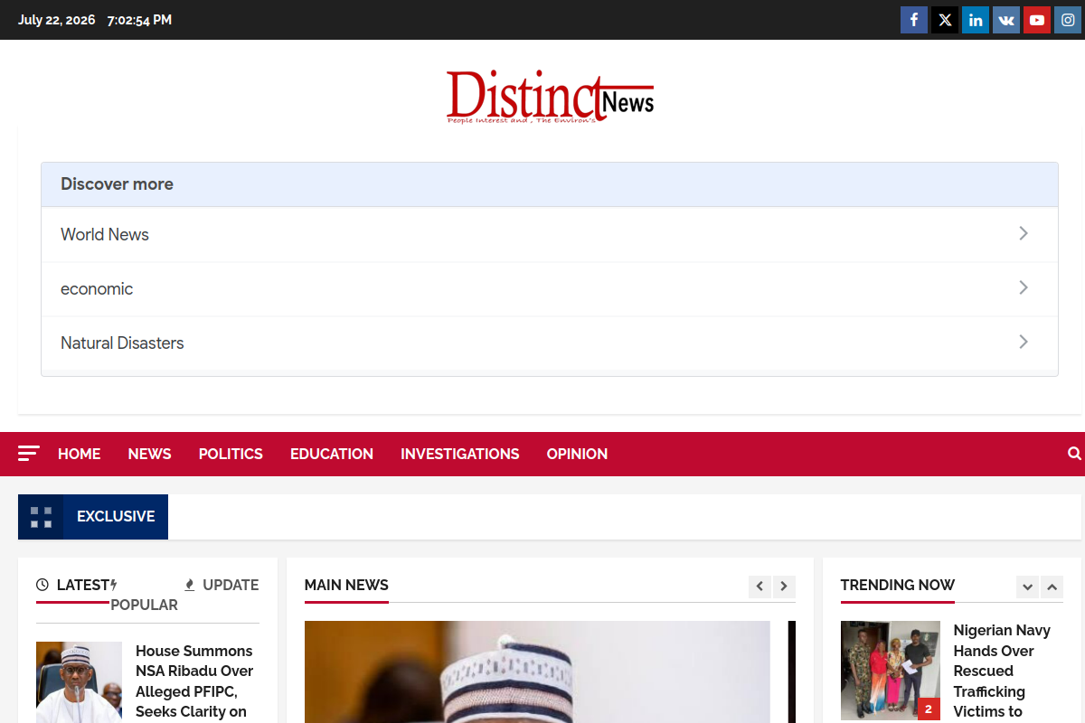Open the Opinion menu item
The width and height of the screenshot is (1085, 723).
click(577, 454)
